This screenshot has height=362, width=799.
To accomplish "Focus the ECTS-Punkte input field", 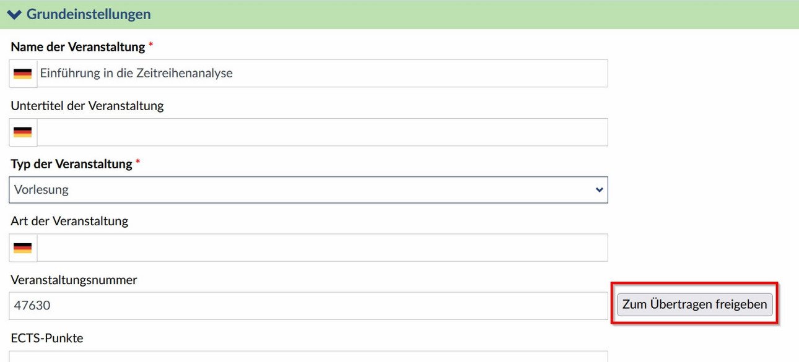I will (x=308, y=356).
